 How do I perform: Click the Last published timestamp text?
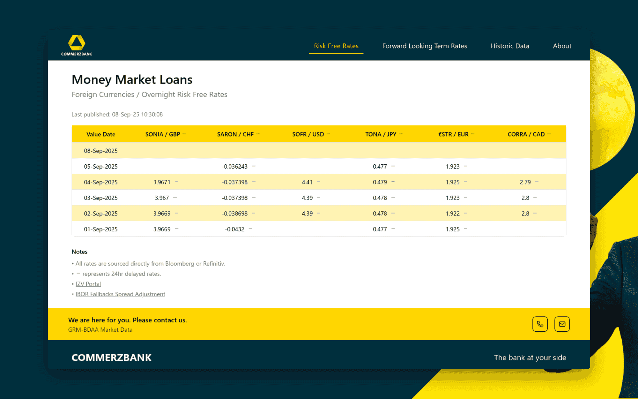(117, 114)
